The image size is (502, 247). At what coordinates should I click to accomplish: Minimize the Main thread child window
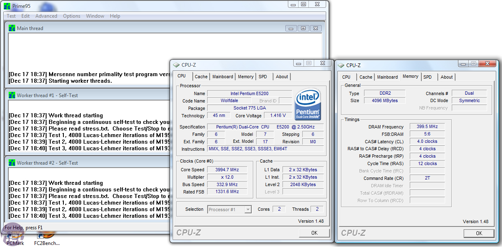(x=291, y=28)
